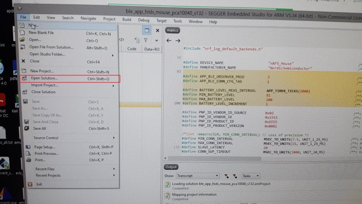This screenshot has height=204, width=362.
Task: Open the Edit menu
Action: 36,18
